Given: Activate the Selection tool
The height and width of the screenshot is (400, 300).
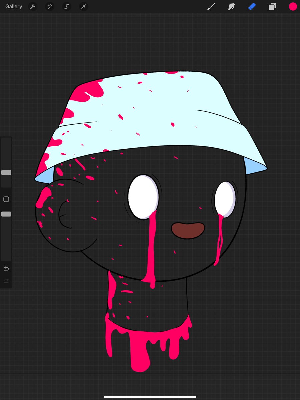Looking at the screenshot, I should tap(67, 6).
